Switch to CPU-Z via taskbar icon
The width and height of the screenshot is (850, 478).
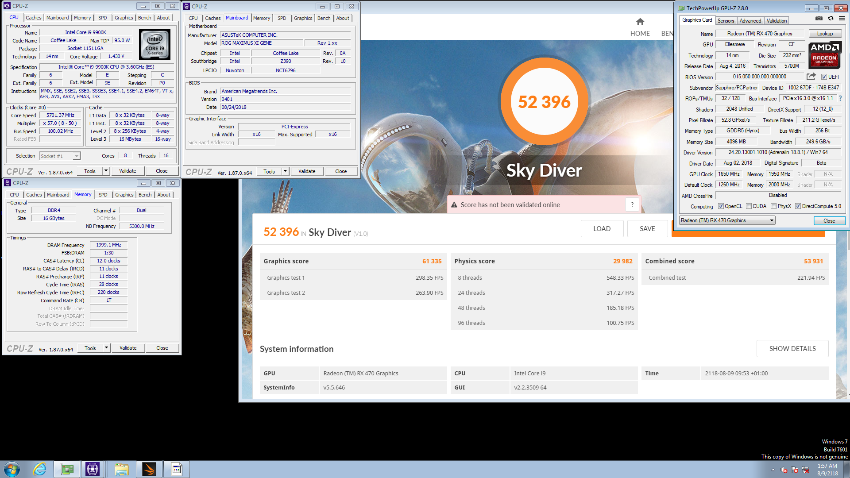point(93,469)
